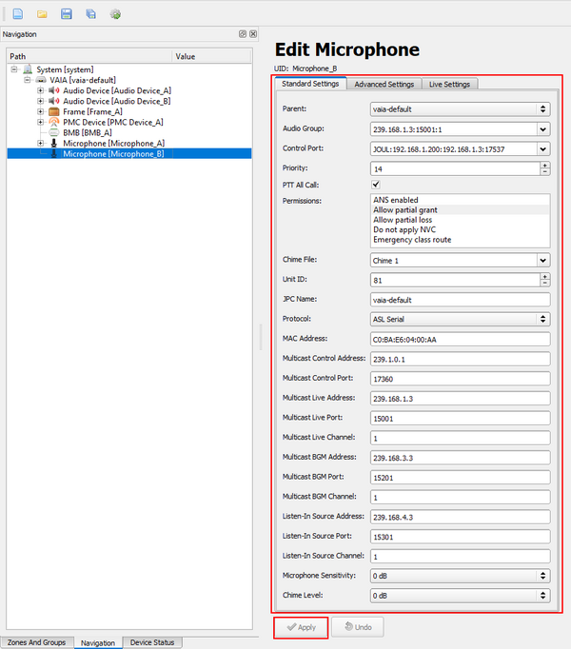Click the MAC Address input field
Image resolution: width=571 pixels, height=649 pixels.
click(x=460, y=339)
